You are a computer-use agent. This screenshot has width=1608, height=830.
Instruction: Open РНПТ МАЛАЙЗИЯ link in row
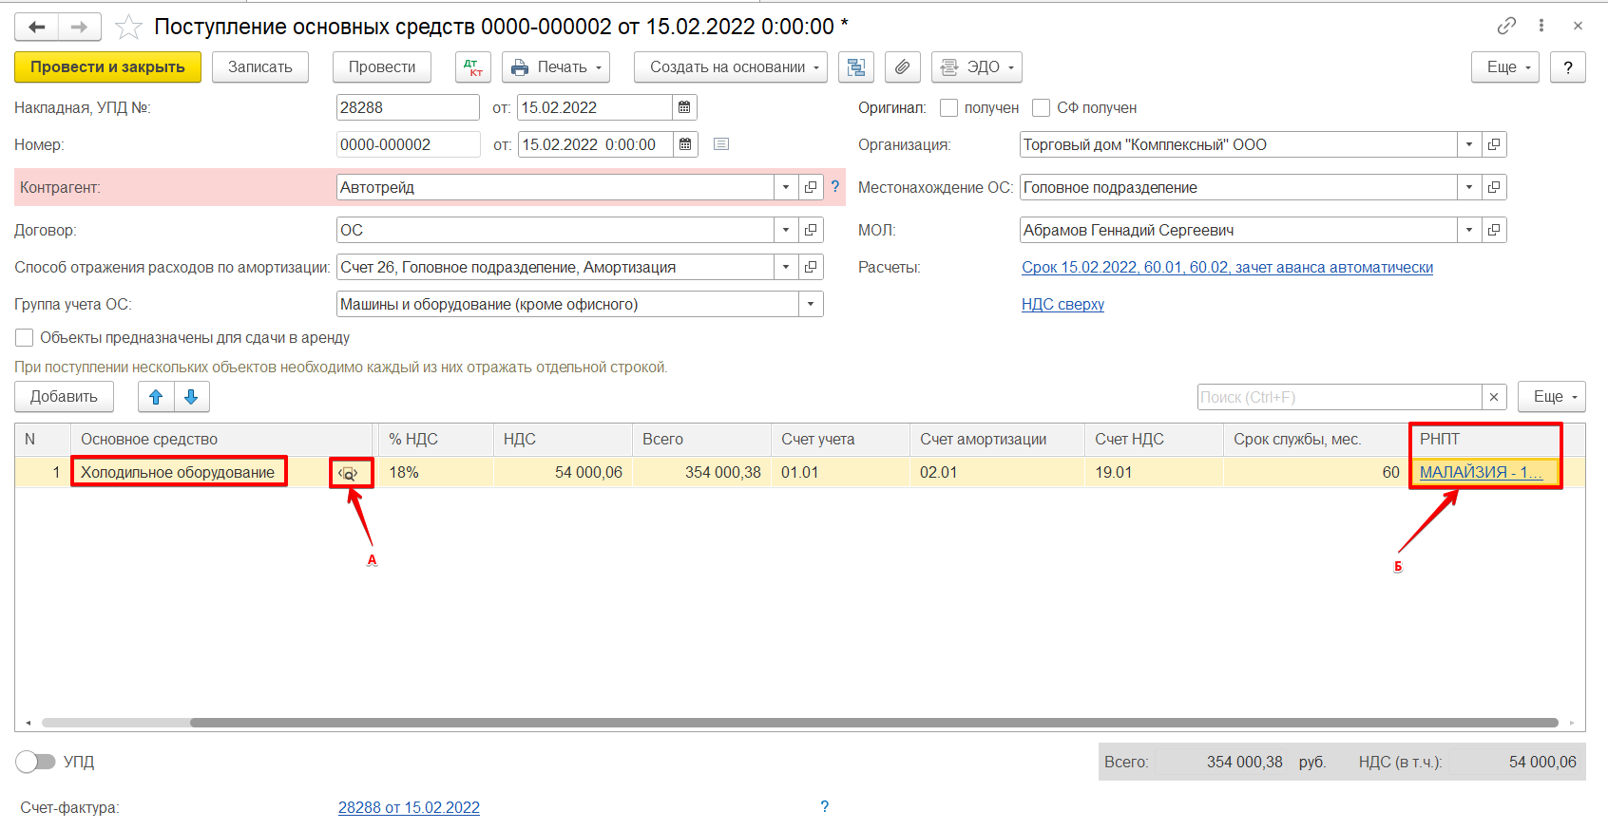1481,473
